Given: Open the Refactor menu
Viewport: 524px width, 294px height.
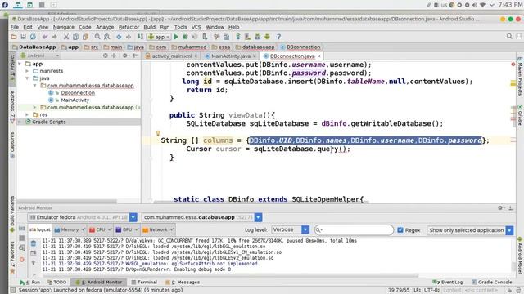Looking at the screenshot, I should (x=129, y=27).
